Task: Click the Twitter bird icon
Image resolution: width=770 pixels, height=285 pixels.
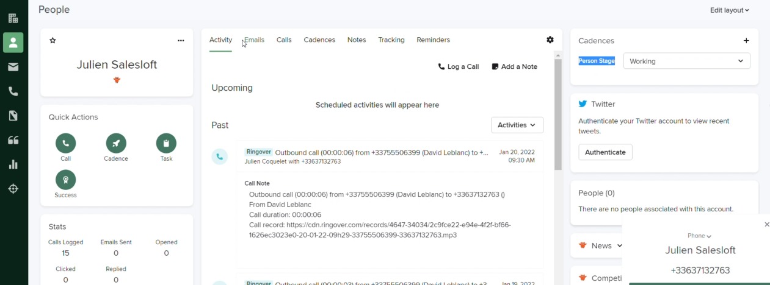Action: (583, 104)
